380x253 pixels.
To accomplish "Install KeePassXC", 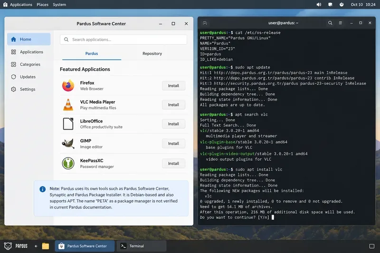I will 173,163.
